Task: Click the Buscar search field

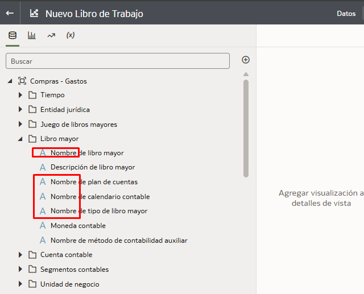Action: pos(118,61)
